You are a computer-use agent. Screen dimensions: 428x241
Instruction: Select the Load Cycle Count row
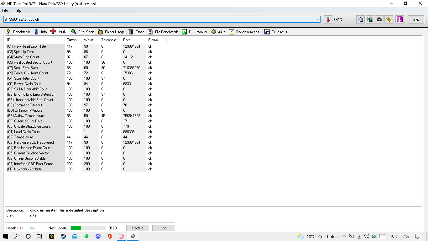86,132
